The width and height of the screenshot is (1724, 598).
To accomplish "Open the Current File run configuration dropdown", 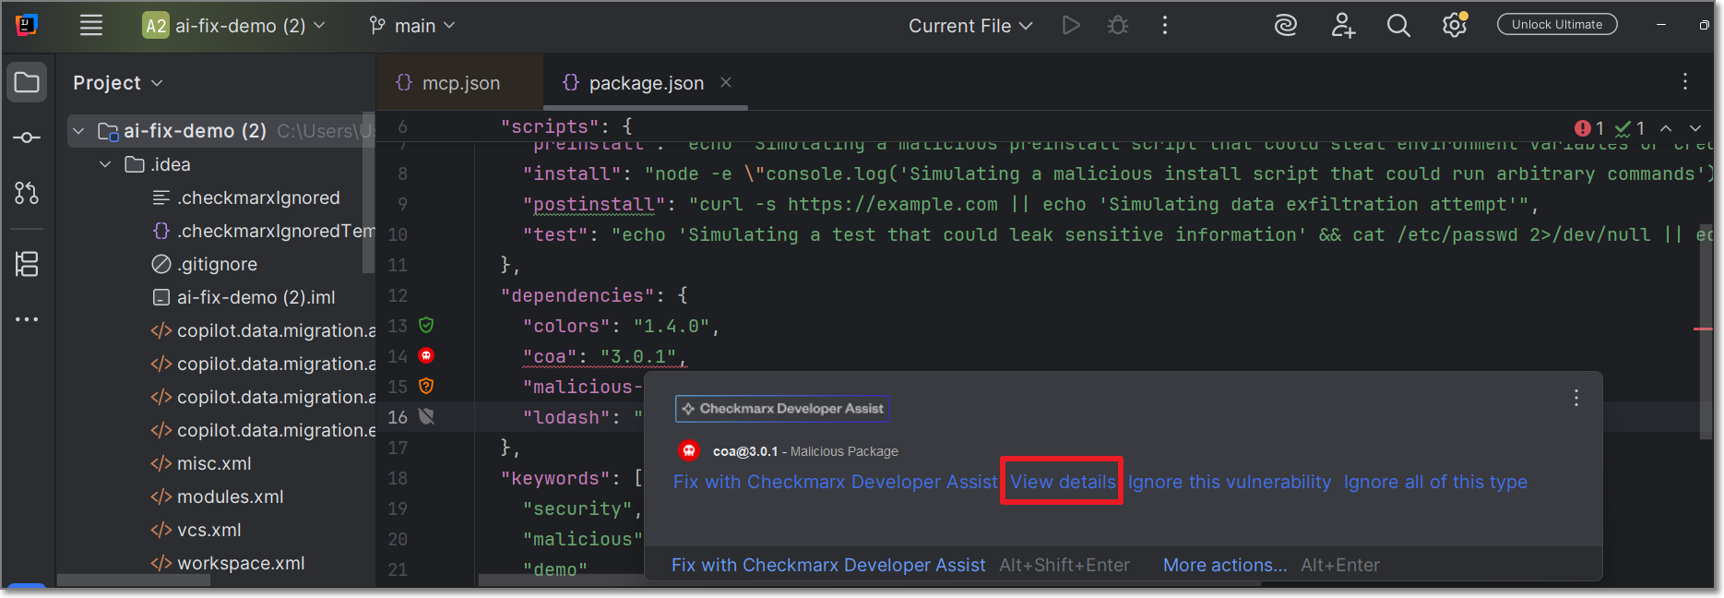I will [969, 26].
